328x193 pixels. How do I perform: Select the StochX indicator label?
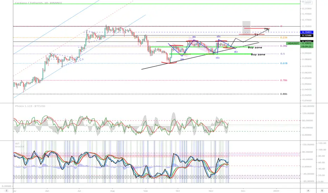[x=19, y=146]
